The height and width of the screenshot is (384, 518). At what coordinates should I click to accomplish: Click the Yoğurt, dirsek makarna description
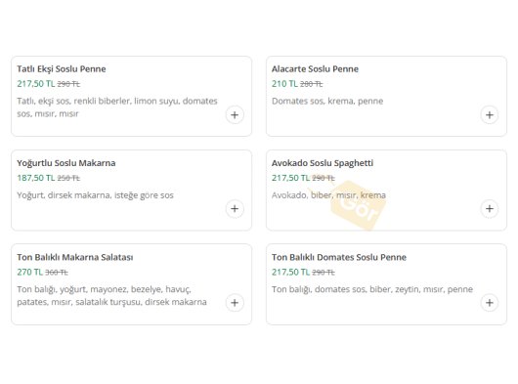tap(95, 195)
